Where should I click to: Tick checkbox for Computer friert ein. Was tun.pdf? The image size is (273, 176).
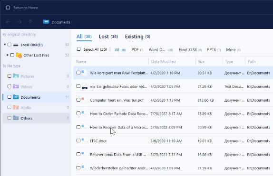point(78,100)
